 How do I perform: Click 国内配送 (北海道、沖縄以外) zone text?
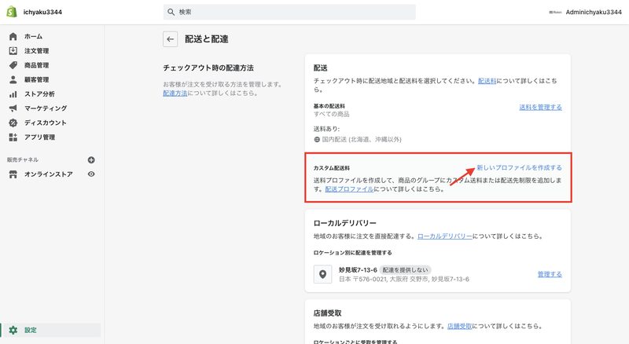[362, 140]
